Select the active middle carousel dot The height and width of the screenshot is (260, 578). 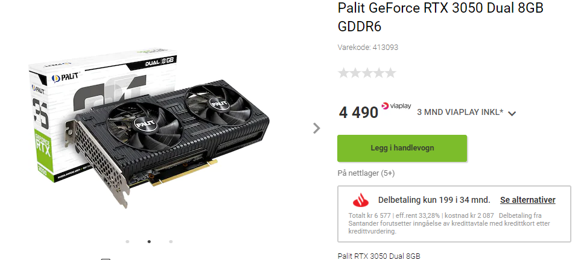pyautogui.click(x=149, y=241)
